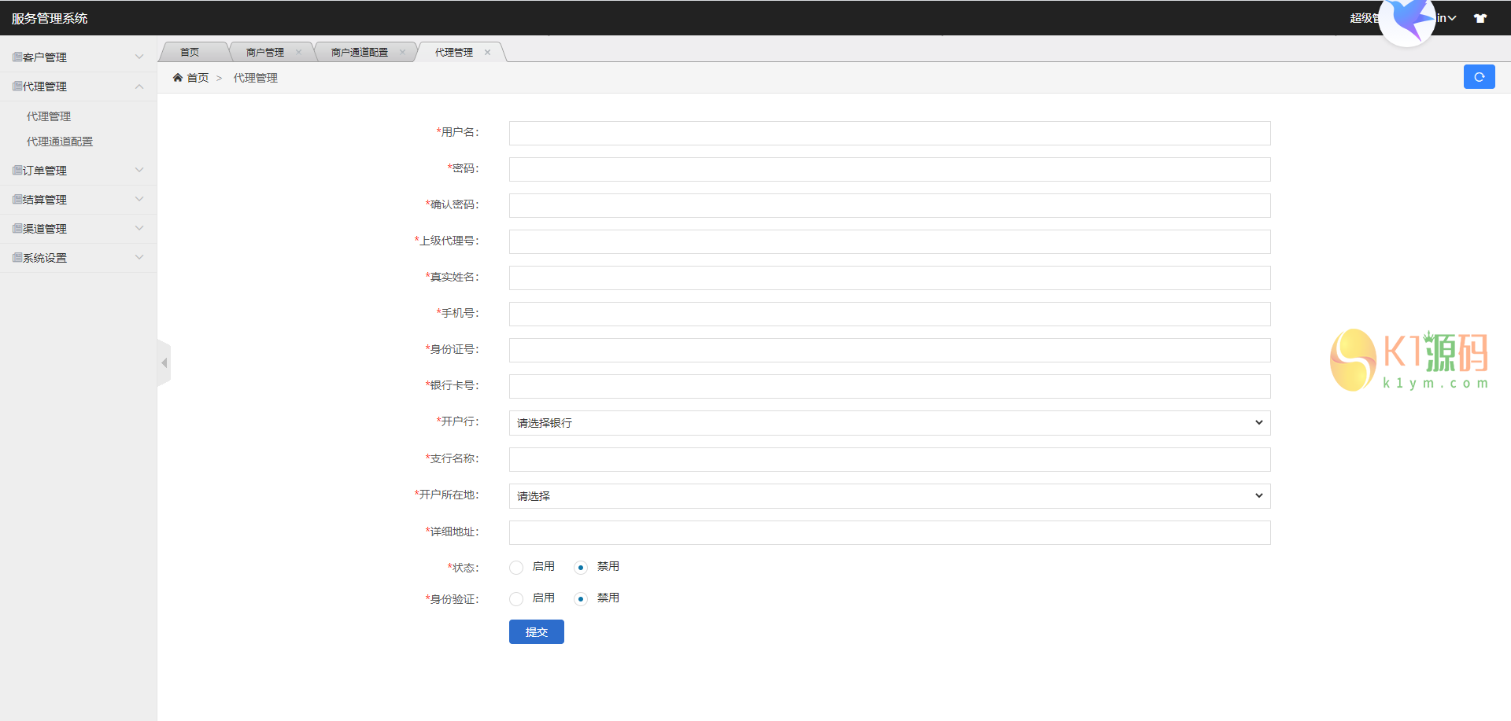The width and height of the screenshot is (1511, 721).
Task: Open the 开户行 bank dropdown
Action: 889,423
